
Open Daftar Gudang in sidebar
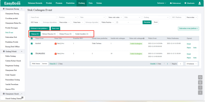(x=11, y=56)
